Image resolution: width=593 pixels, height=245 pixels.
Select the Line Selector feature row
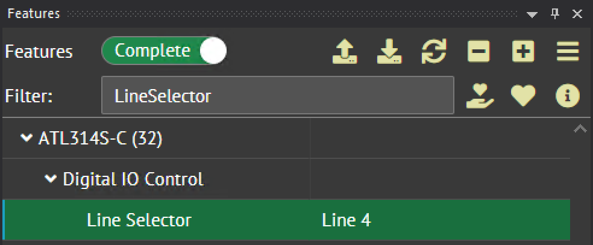(139, 220)
